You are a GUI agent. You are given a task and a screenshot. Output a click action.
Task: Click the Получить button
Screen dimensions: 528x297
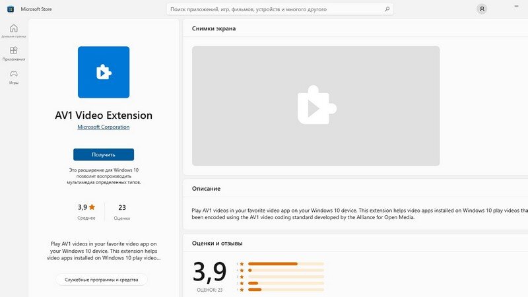[x=104, y=154]
